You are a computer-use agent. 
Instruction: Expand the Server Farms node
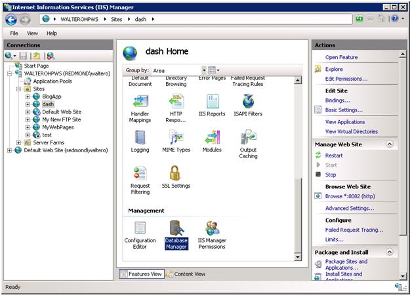[x=18, y=142]
